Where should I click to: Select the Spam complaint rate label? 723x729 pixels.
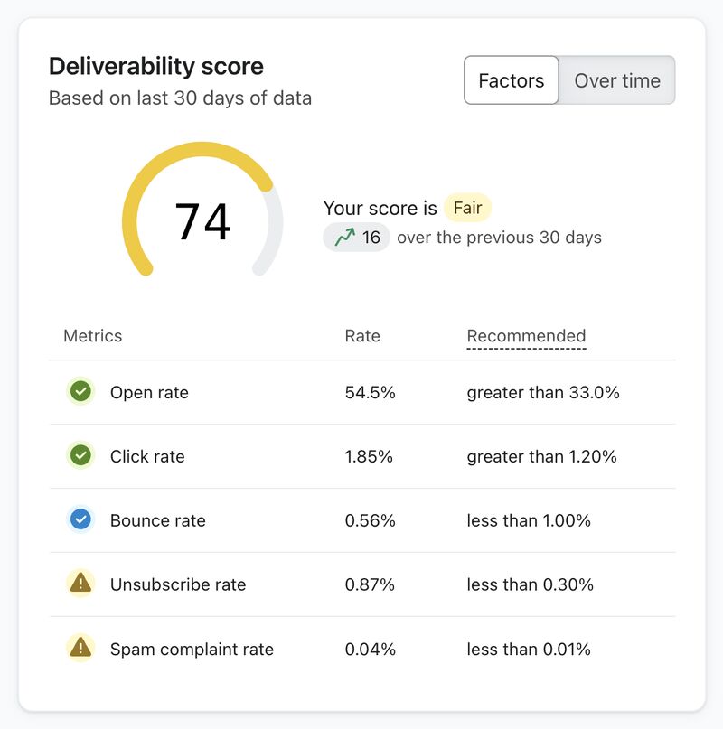(192, 649)
